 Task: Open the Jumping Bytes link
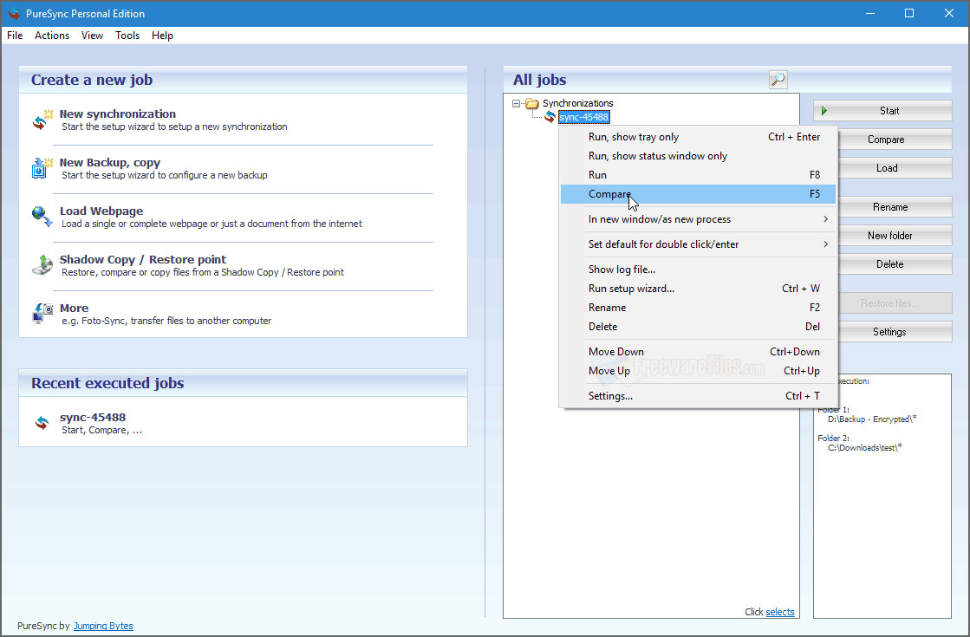(x=103, y=626)
